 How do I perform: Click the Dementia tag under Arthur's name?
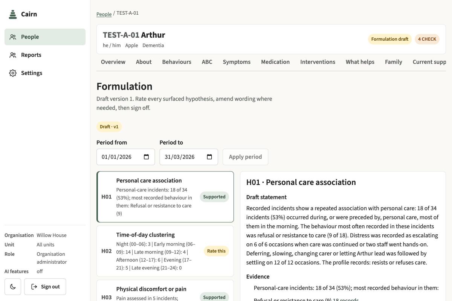153,46
